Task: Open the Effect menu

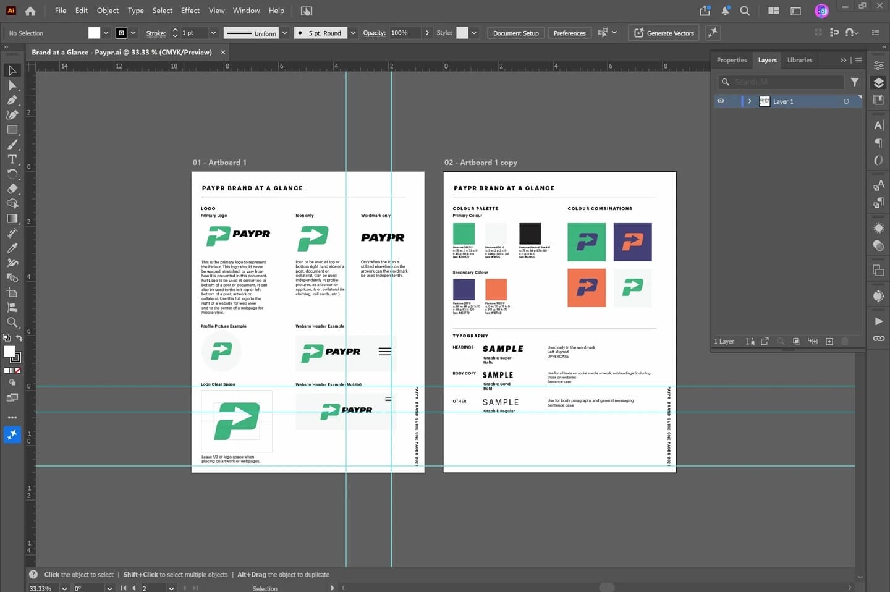Action: [190, 11]
